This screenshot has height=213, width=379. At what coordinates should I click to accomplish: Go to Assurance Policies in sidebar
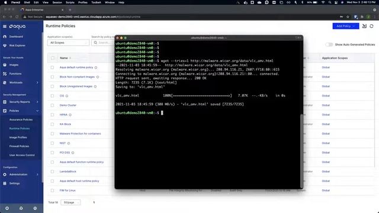click(x=21, y=120)
